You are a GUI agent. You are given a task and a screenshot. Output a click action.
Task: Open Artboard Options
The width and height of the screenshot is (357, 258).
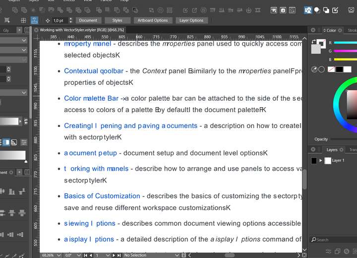click(x=153, y=20)
